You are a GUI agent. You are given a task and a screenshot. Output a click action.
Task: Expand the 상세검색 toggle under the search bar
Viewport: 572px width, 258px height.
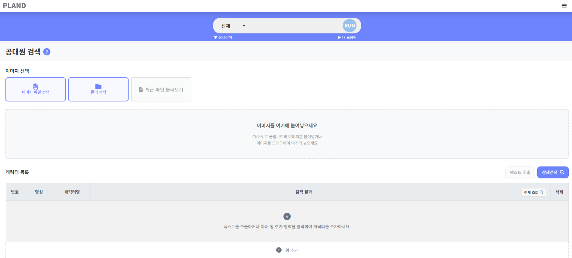(223, 38)
